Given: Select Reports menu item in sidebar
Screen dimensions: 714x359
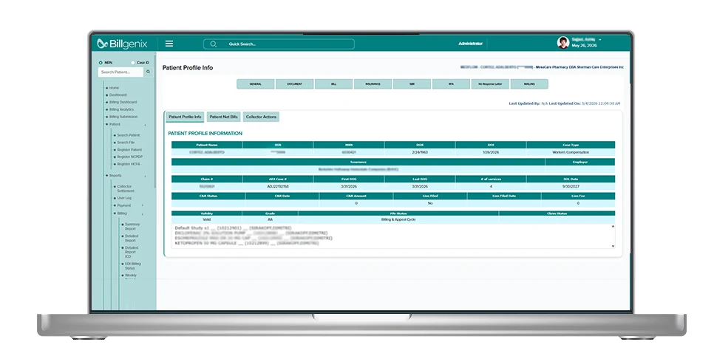Looking at the screenshot, I should pos(115,176).
